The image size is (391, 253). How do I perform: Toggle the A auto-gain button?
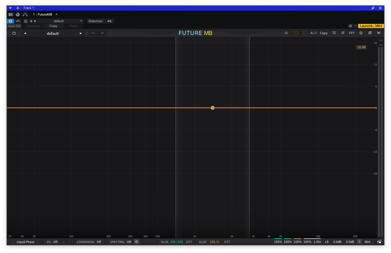359,242
